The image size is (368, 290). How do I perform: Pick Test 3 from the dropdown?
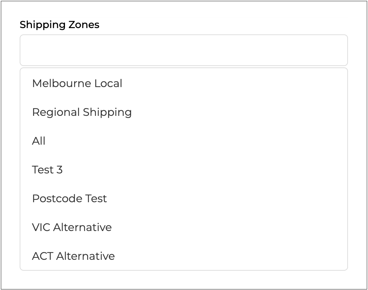[x=47, y=170]
